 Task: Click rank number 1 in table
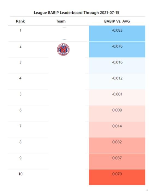20,30
